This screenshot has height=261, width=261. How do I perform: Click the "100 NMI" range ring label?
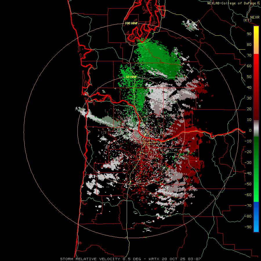[x=131, y=23]
